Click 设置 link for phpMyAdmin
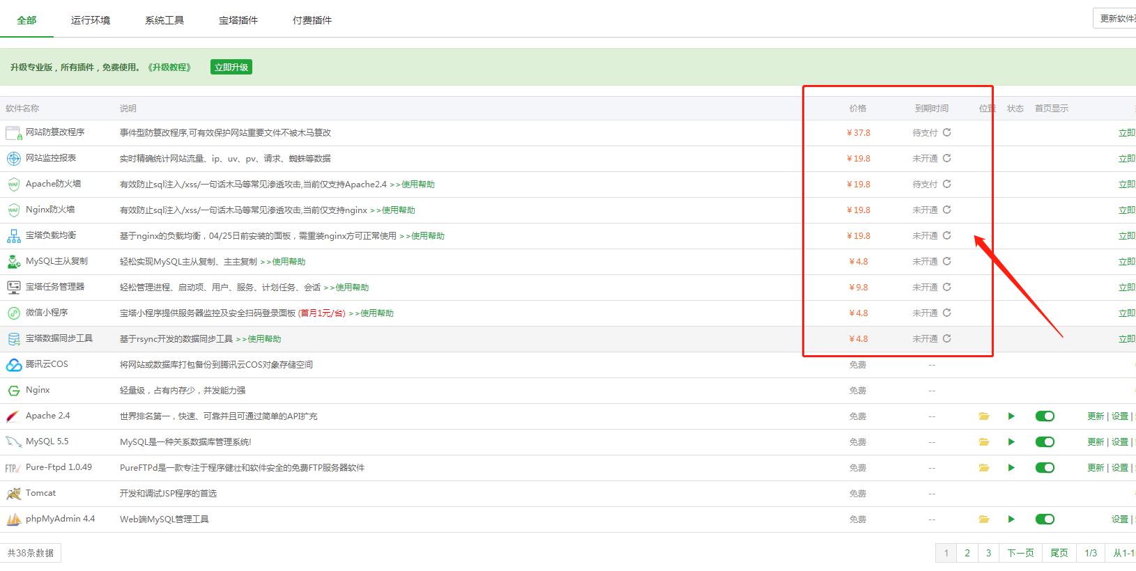The width and height of the screenshot is (1136, 571). [x=1120, y=519]
